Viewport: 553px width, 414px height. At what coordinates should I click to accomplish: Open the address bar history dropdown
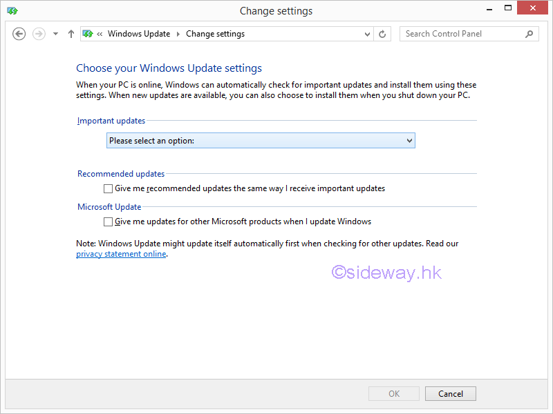coord(367,34)
